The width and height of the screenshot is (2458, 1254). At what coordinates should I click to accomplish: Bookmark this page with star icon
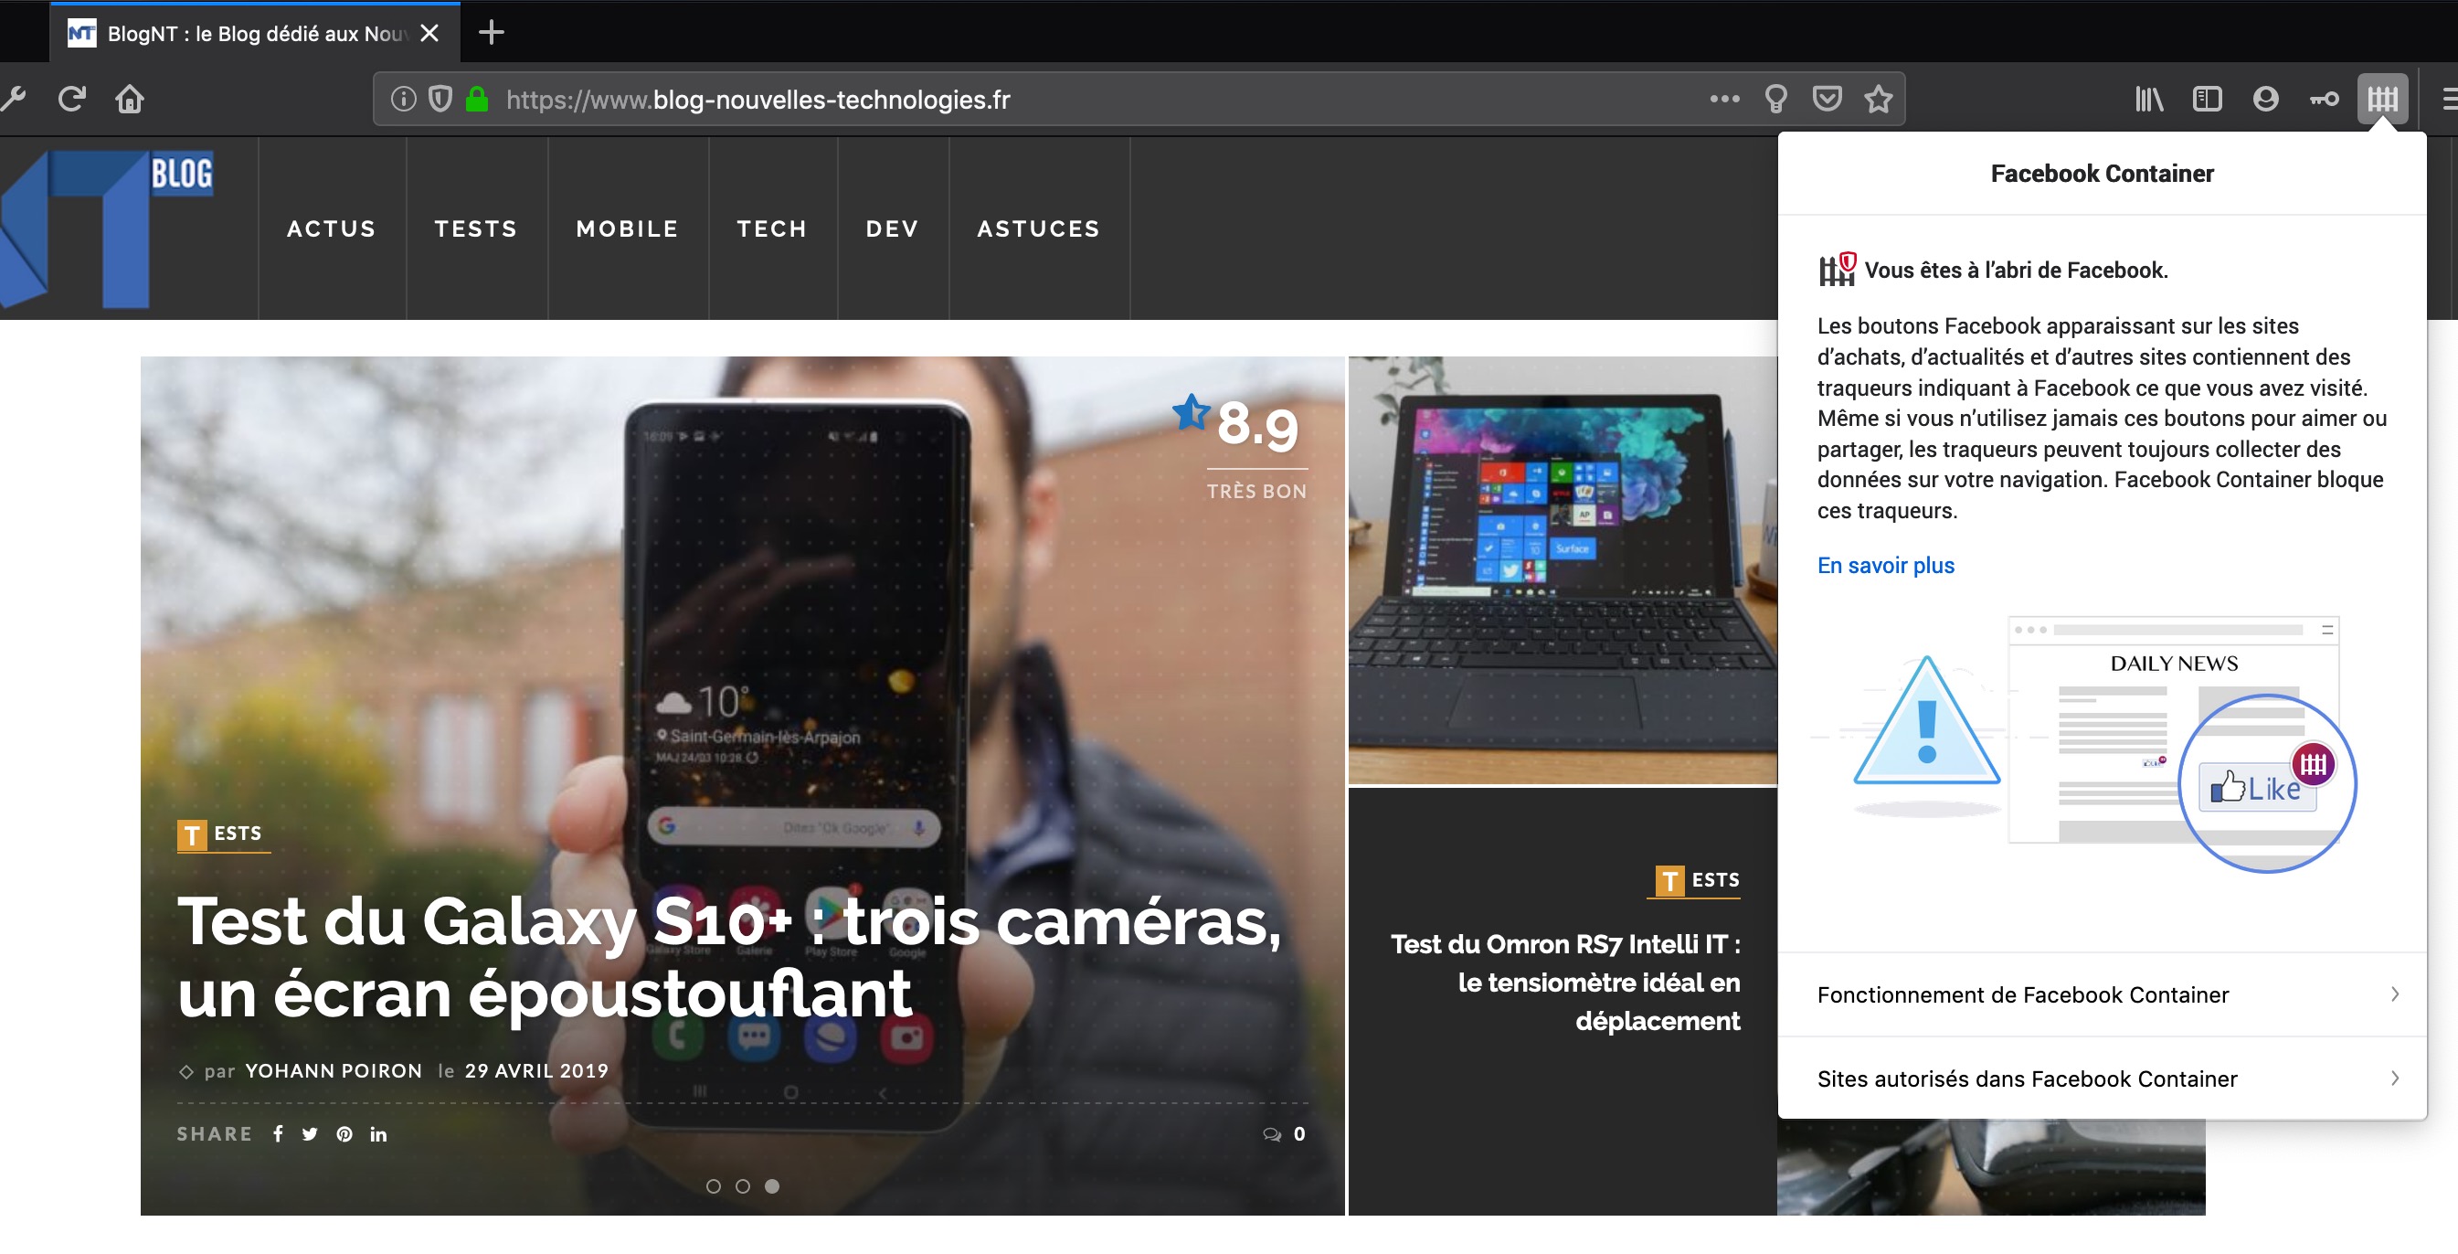(1878, 99)
